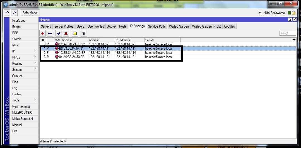
Task: Click the green status indicator square
Action: click(289, 13)
